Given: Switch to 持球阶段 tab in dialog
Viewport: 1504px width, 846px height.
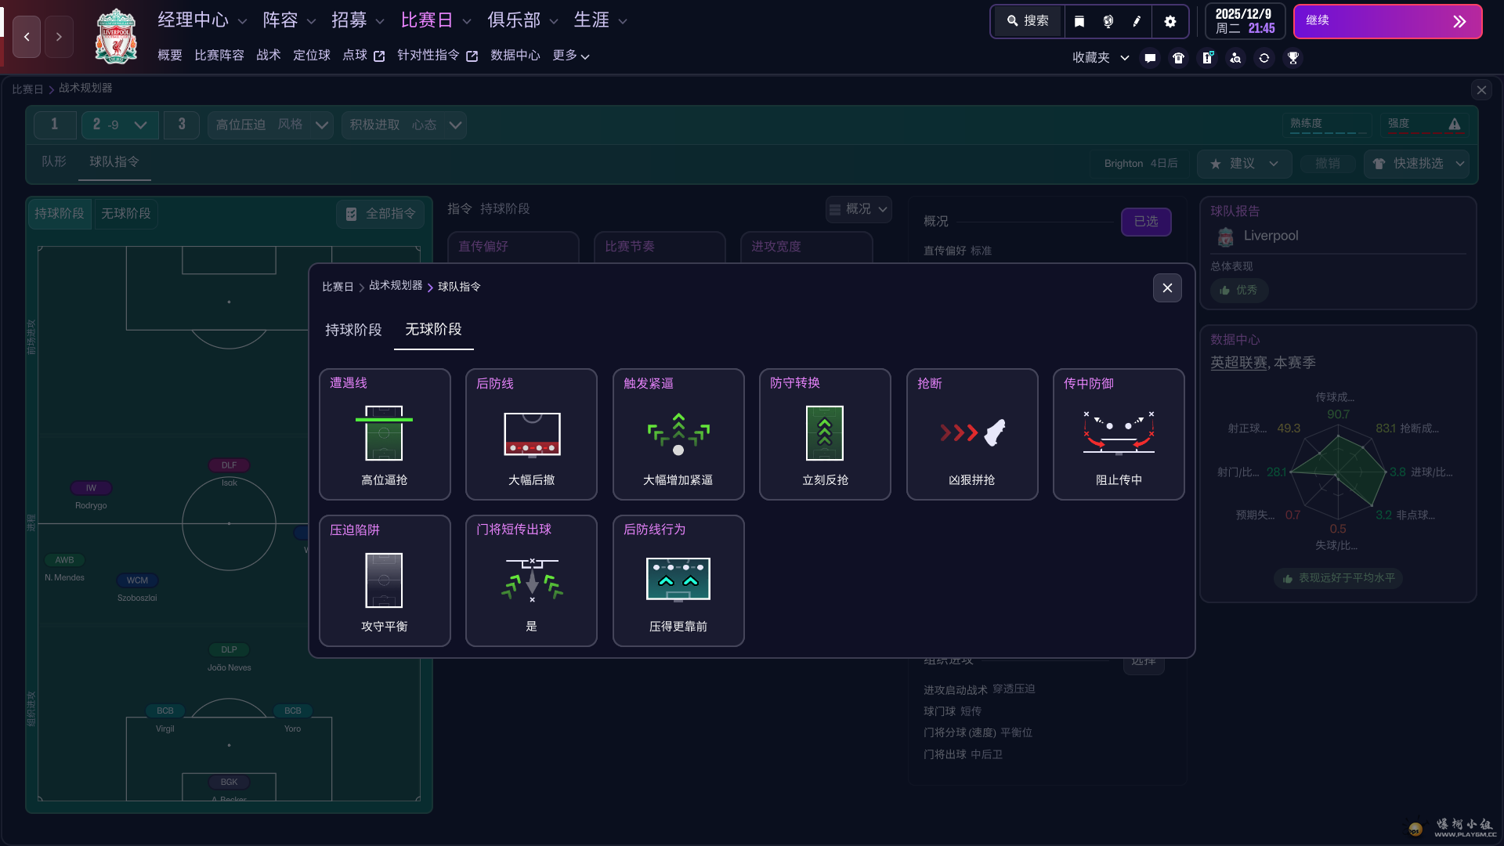Looking at the screenshot, I should pos(353,330).
